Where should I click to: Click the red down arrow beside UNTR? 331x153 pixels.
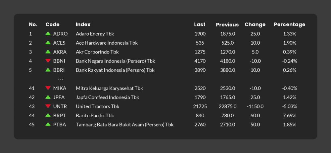(x=48, y=106)
